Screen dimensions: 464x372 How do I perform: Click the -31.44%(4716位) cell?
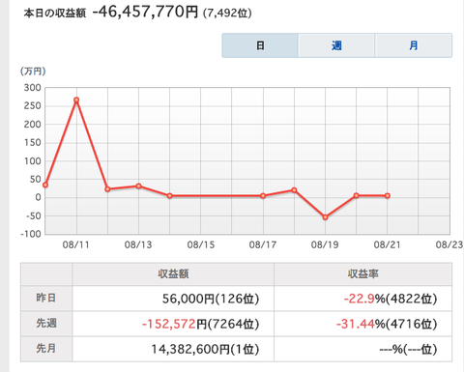362,324
